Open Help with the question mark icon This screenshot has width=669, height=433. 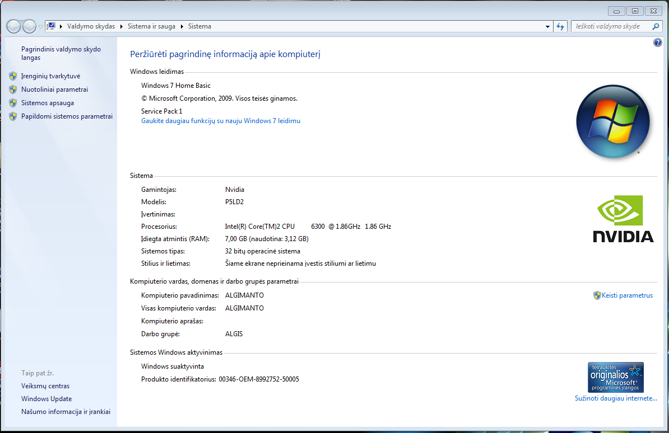click(657, 42)
